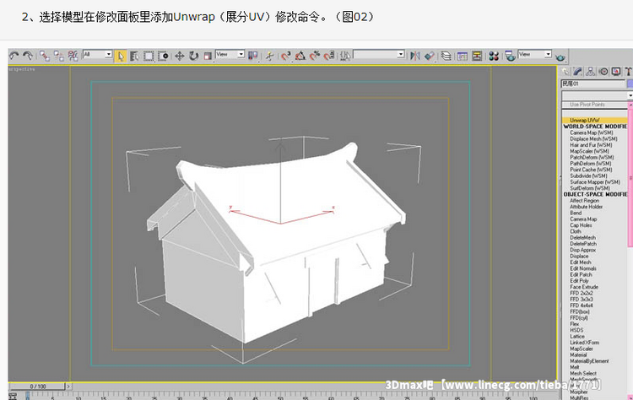Select the Select and Link tool
The width and height of the screenshot is (633, 400).
point(45,56)
